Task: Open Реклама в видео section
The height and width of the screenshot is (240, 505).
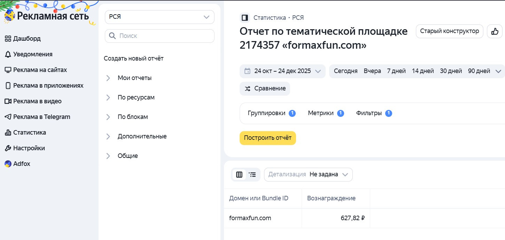Action: tap(8, 101)
